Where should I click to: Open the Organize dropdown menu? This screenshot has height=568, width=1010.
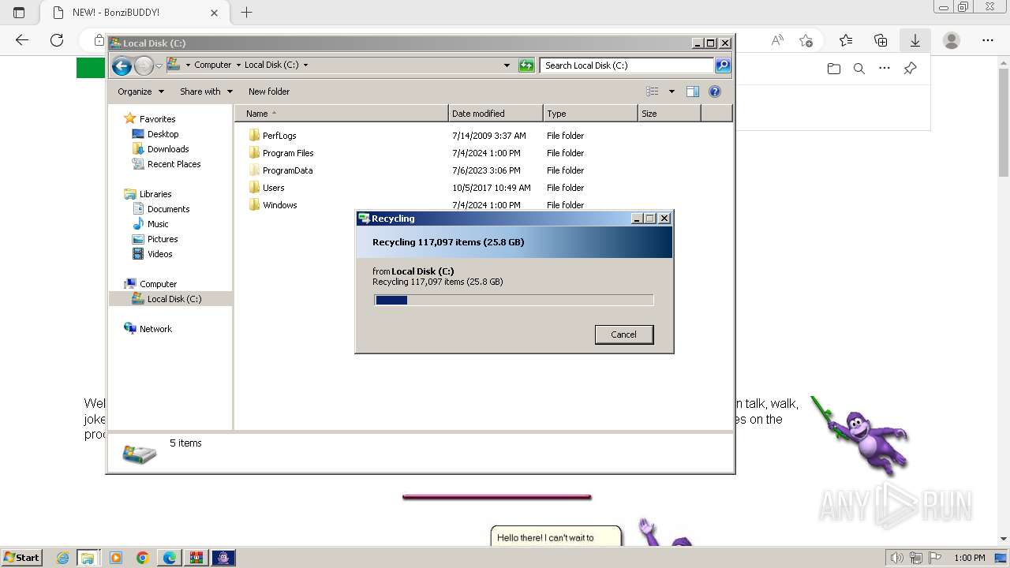141,92
